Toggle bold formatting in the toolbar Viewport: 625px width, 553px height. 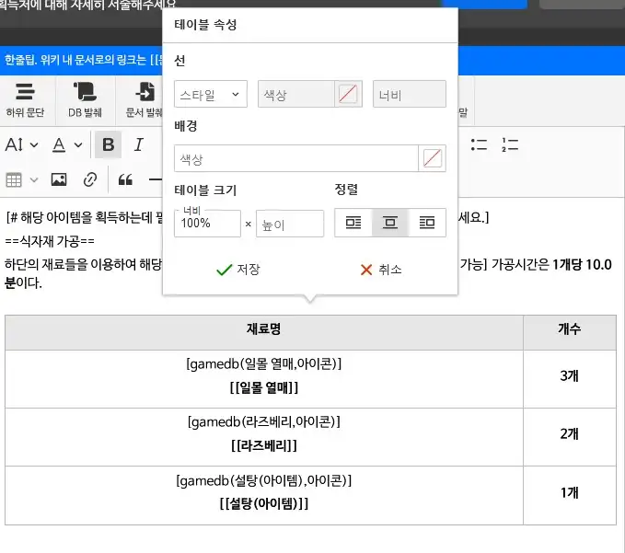[x=108, y=144]
